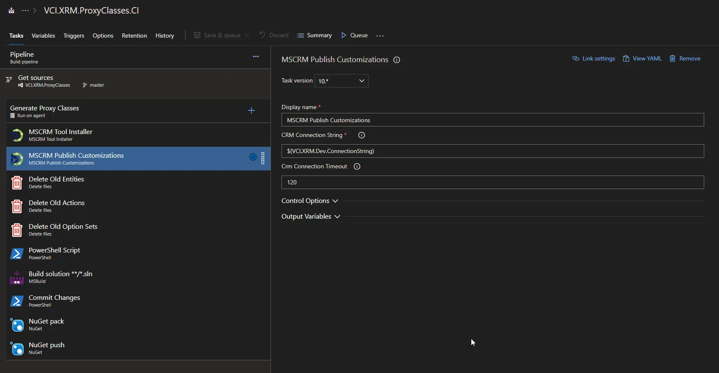Click the info icon beside the task title
Screen dimensions: 719x373
tap(396, 60)
